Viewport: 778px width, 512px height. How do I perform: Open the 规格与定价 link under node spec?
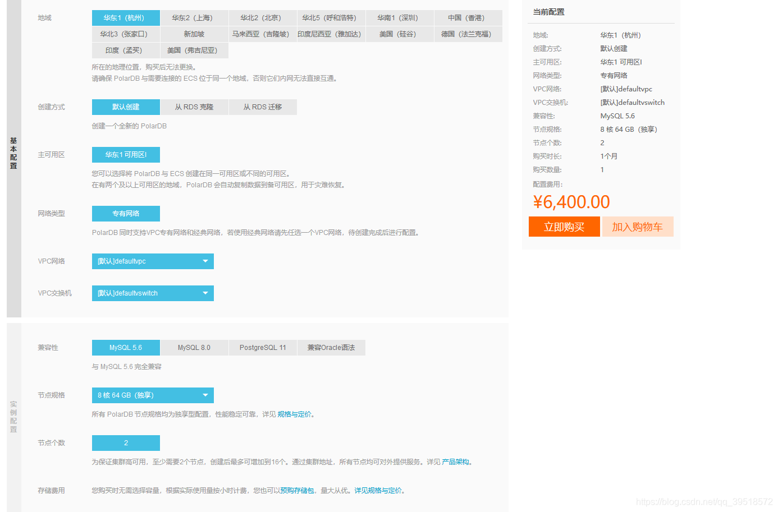[x=295, y=414]
